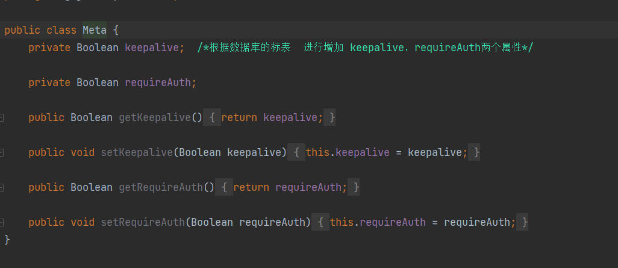Screen dimensions: 618x268
Task: Click the getKeepalive method name
Action: 154,117
